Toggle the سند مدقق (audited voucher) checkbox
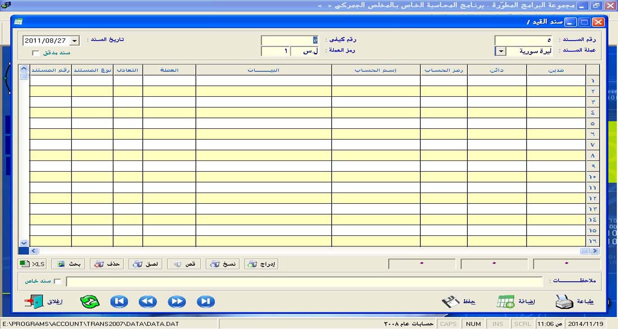This screenshot has width=618, height=329. coord(36,53)
